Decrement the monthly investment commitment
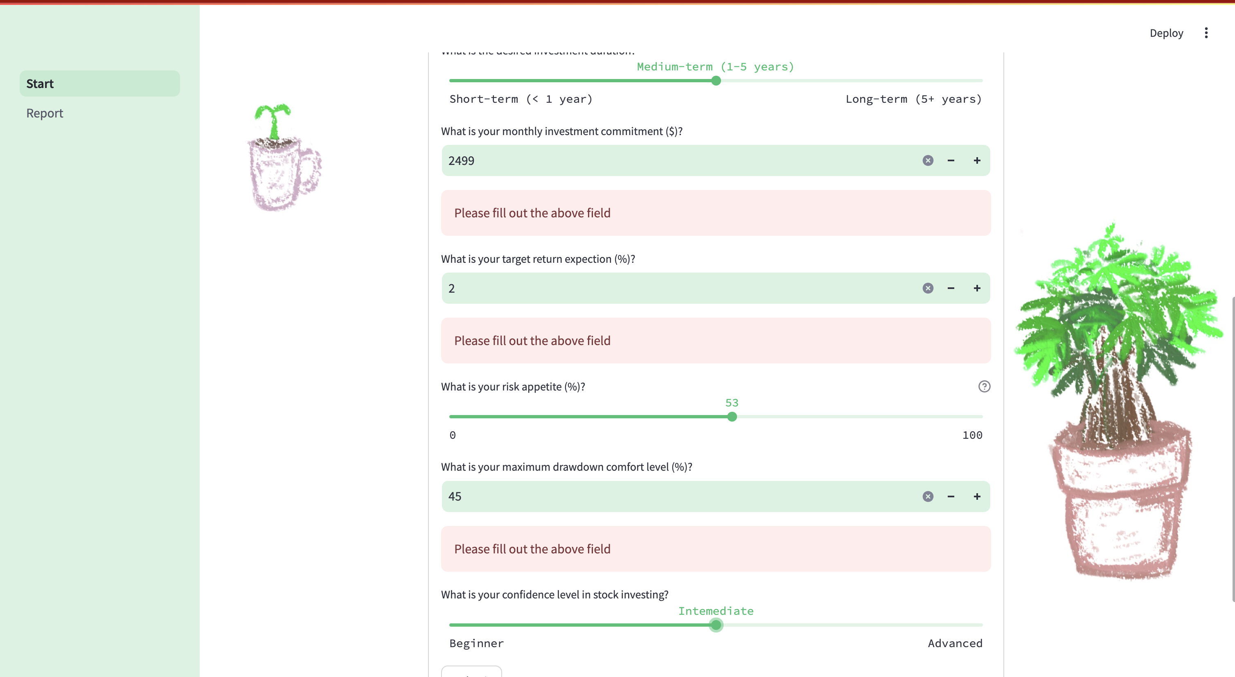This screenshot has width=1235, height=677. 951,160
